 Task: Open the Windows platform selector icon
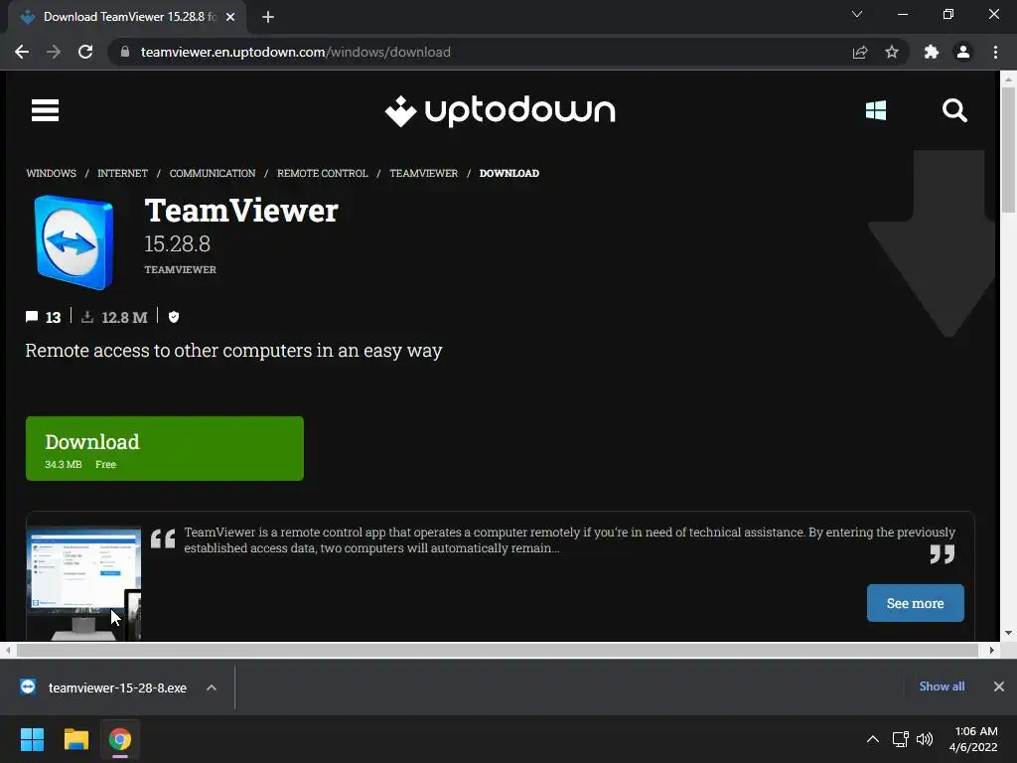tap(876, 110)
